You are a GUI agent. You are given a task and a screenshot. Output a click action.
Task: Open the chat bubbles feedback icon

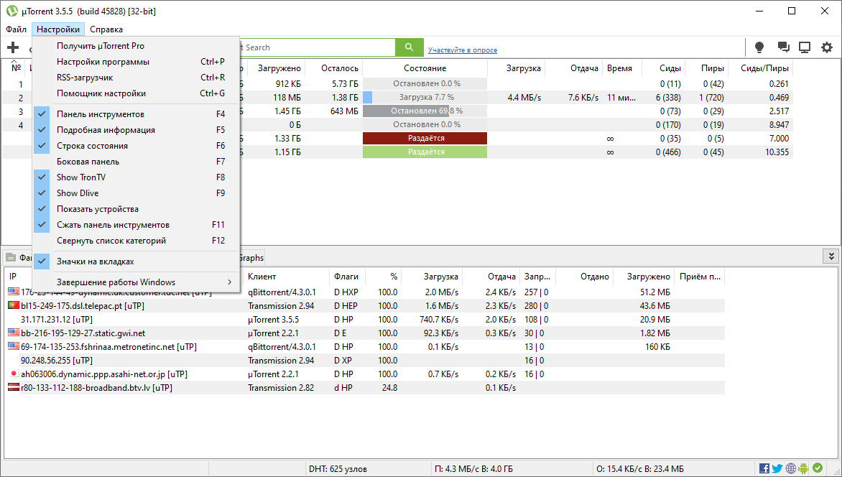(x=784, y=48)
